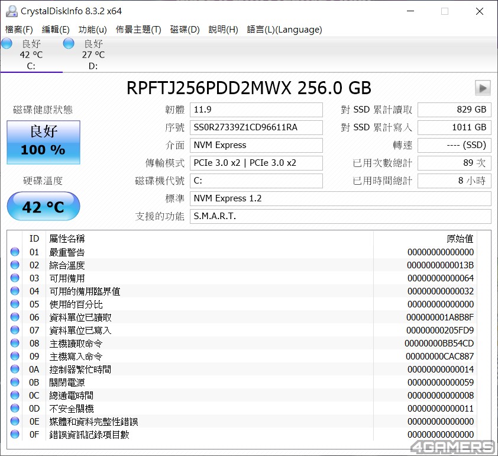Click the 良好 100 % health status button

coord(43,142)
